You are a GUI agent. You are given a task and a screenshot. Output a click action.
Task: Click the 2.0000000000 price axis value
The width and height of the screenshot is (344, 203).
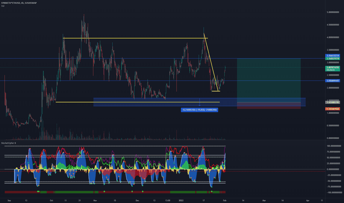(333, 88)
